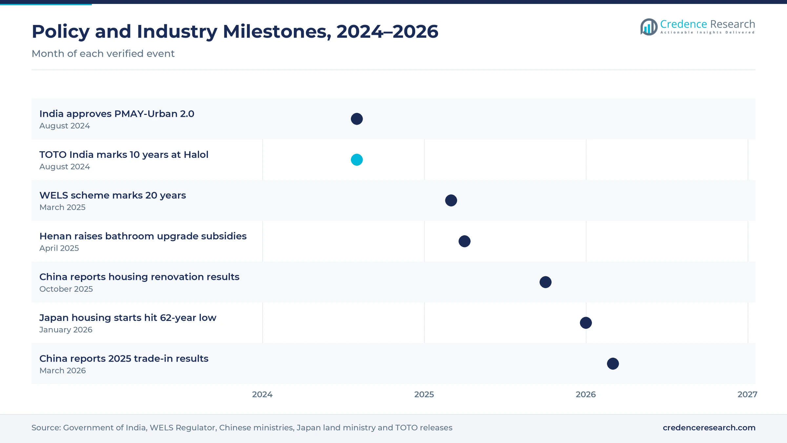Screen dimensions: 787x443
Task: Click the 'March 2025' date text
Action: tap(62, 207)
